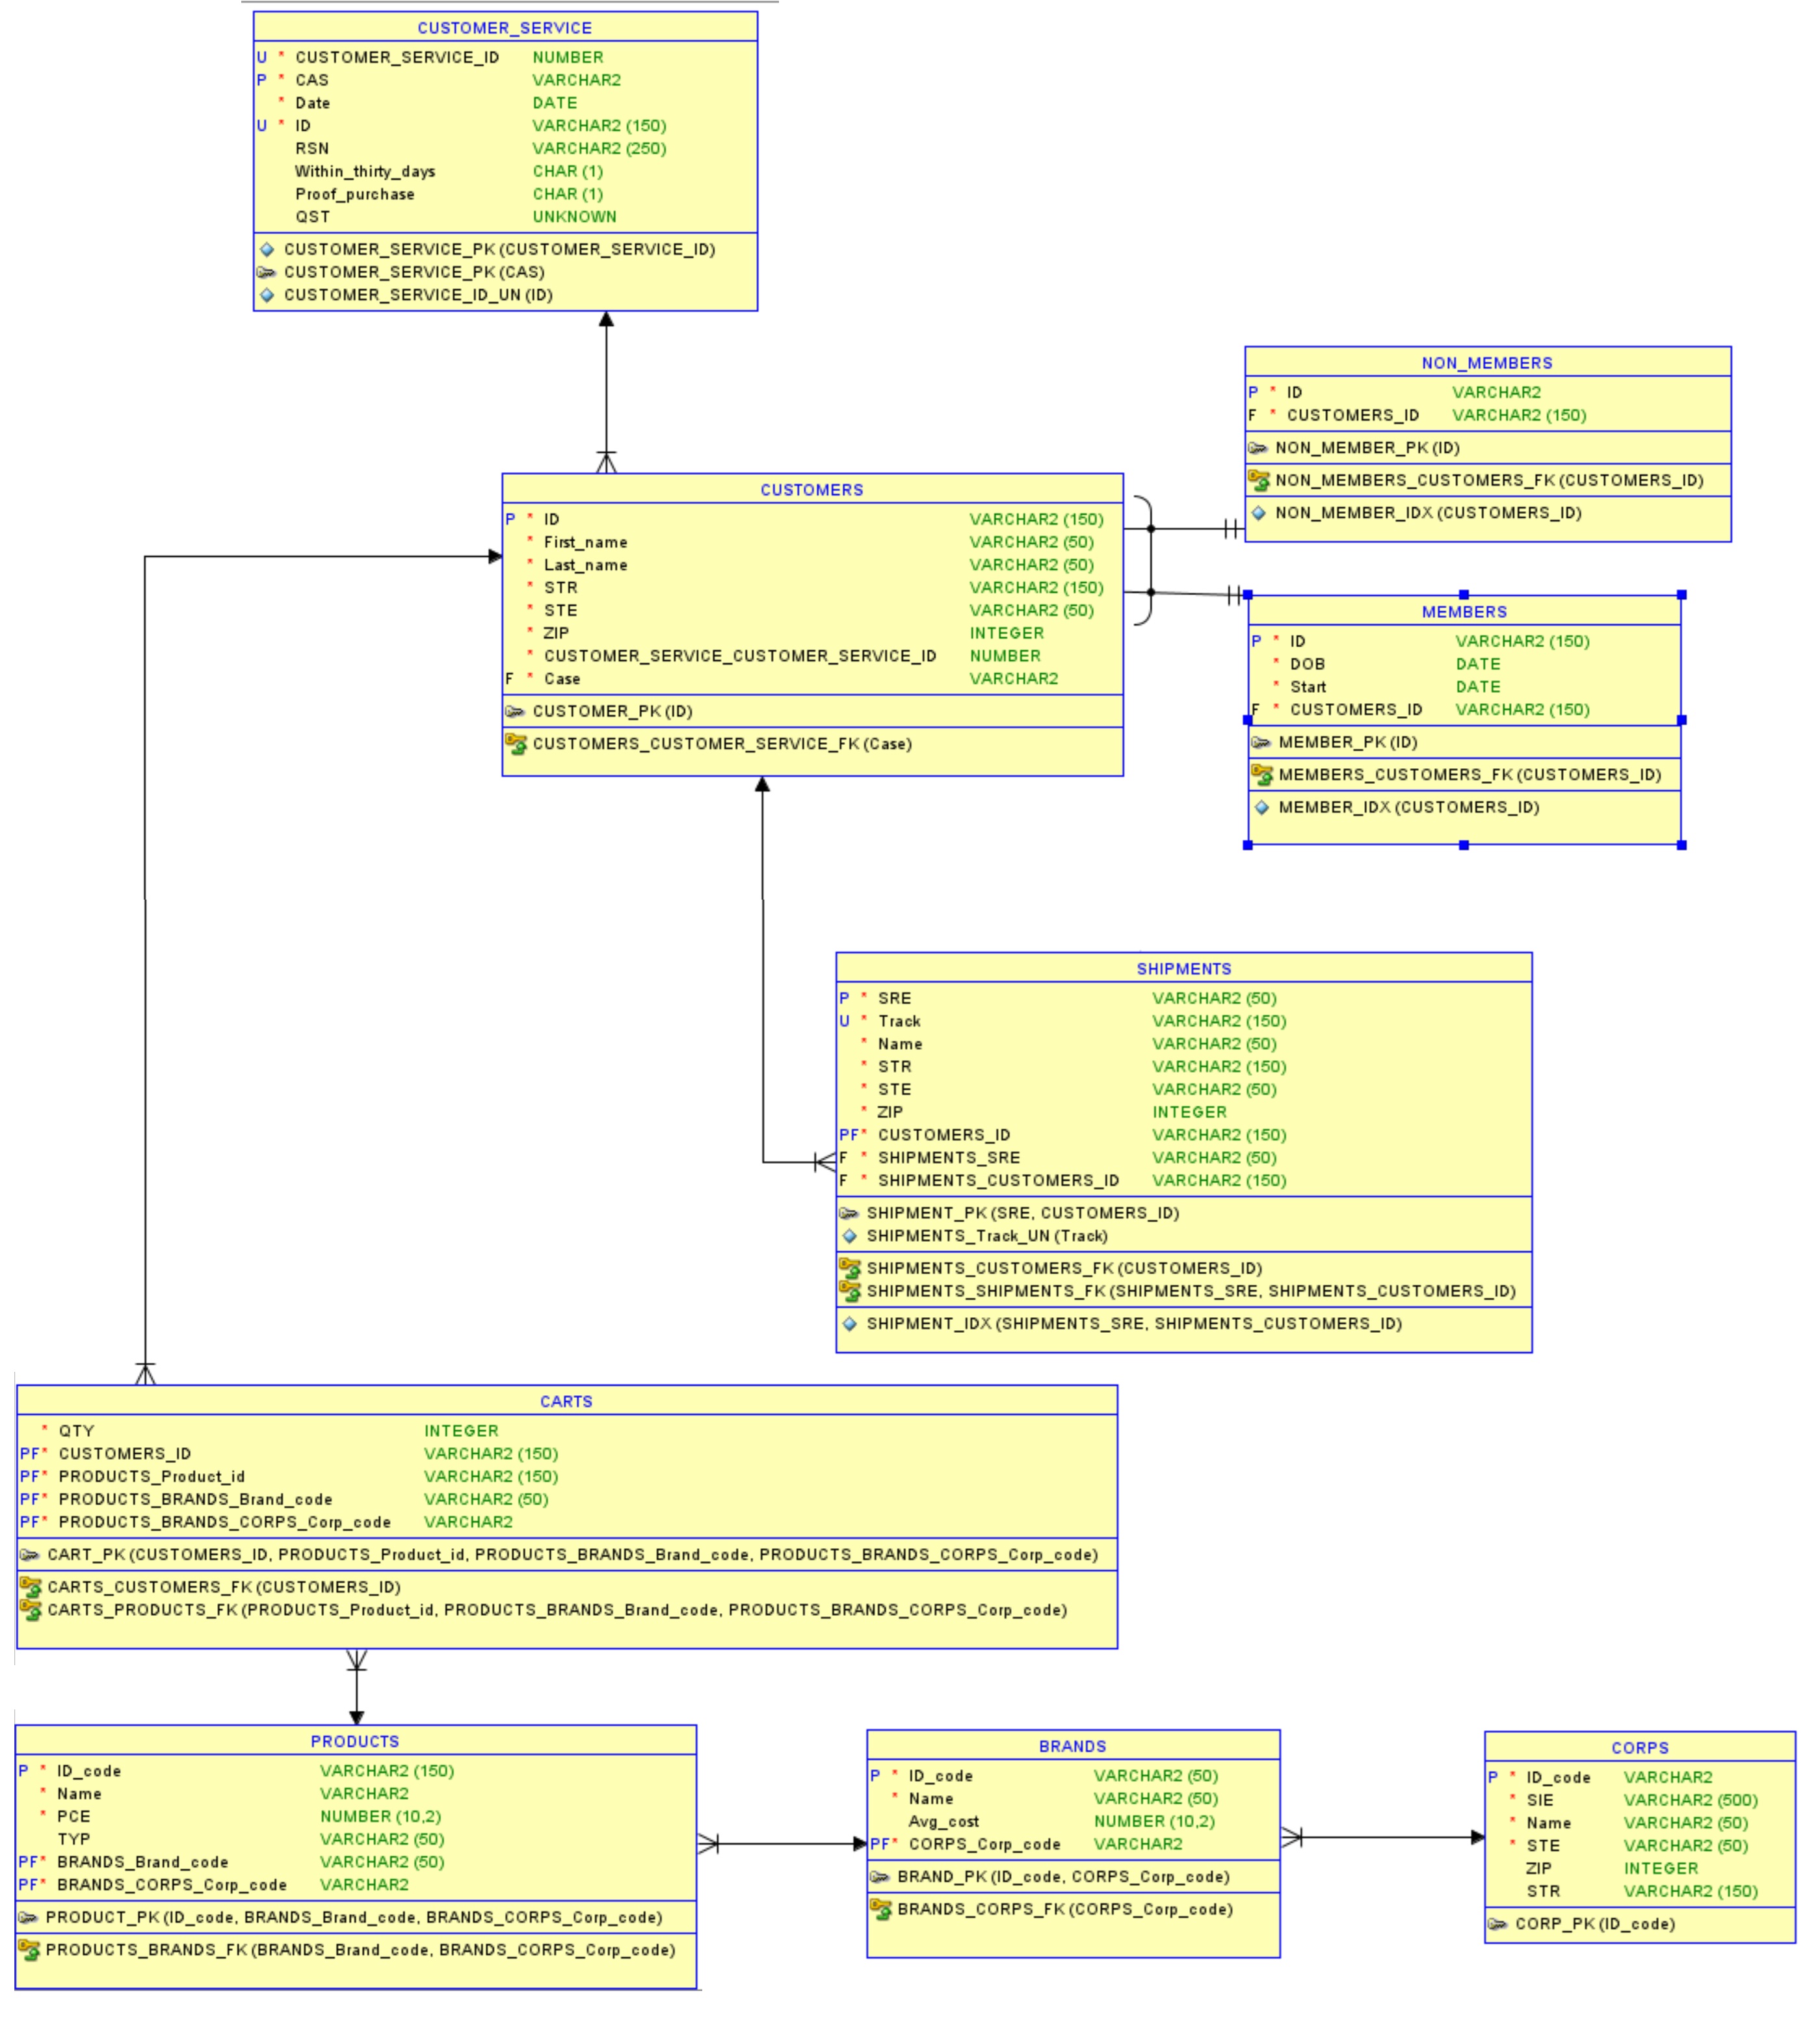
Task: Click the CUSTOMERS_ID column in NON_MEMBERS
Action: (x=1487, y=415)
